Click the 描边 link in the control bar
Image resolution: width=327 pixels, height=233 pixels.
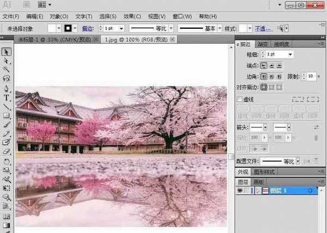(87, 28)
